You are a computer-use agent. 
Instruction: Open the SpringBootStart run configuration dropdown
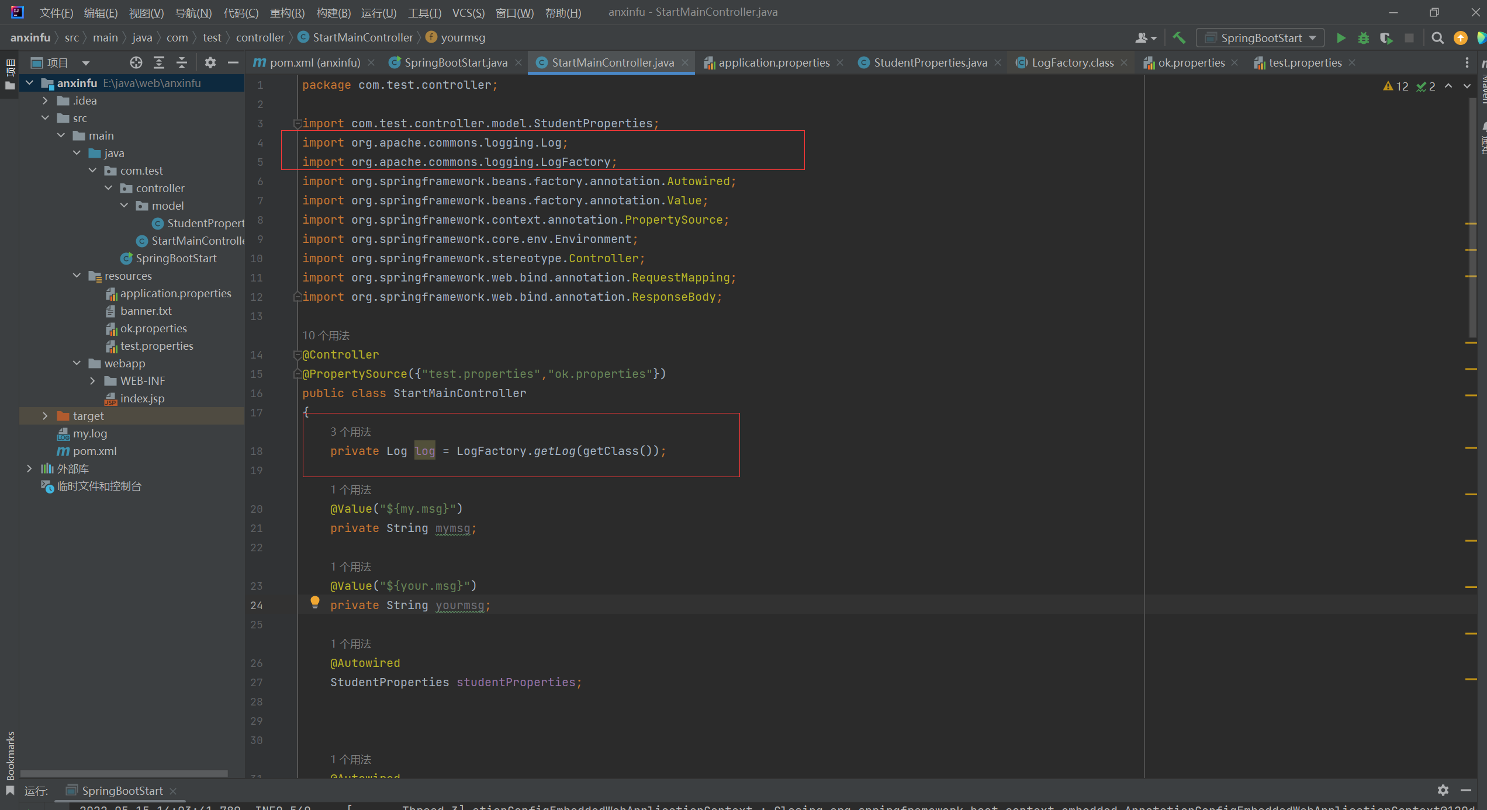pos(1260,38)
